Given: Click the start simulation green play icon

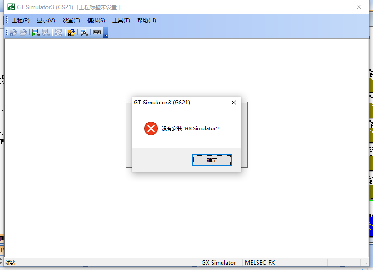Looking at the screenshot, I should coord(35,33).
